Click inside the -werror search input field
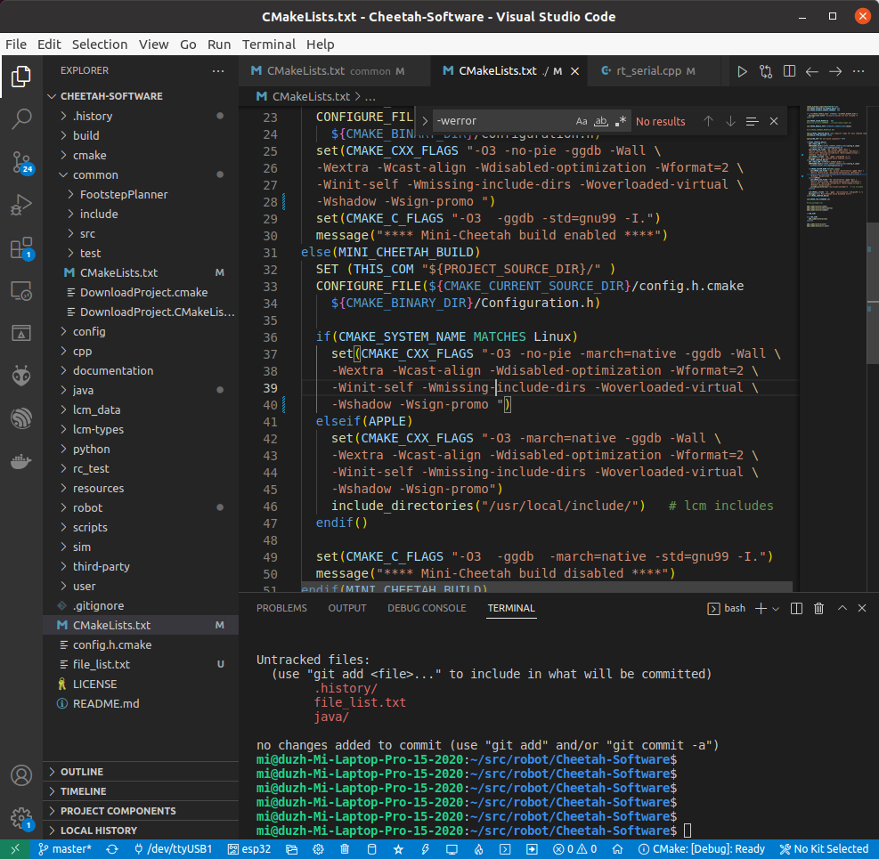879x859 pixels. 499,120
